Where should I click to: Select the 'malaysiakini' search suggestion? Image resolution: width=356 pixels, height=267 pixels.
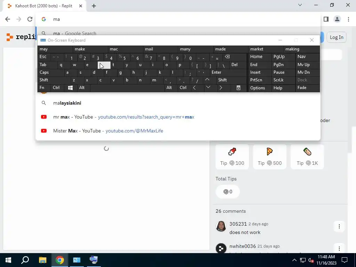pos(178,103)
